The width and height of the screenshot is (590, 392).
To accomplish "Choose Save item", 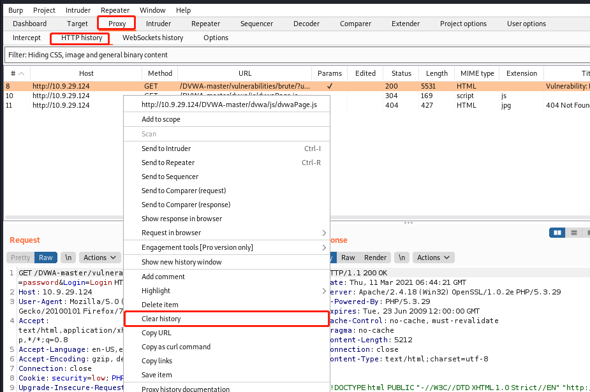I will 227,375.
